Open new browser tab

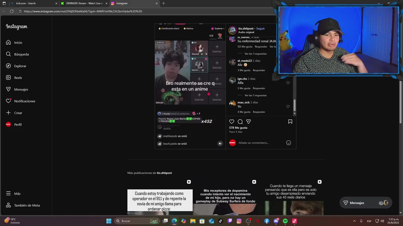(163, 3)
